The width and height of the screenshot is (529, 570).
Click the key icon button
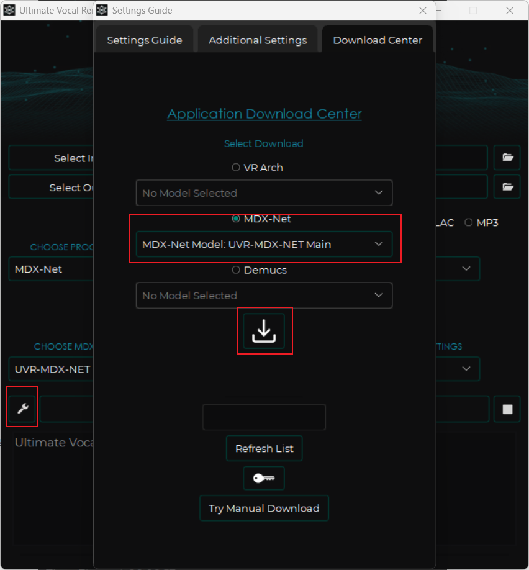coord(264,478)
